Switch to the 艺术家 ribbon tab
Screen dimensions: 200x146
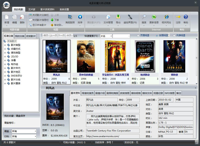pos(32,9)
